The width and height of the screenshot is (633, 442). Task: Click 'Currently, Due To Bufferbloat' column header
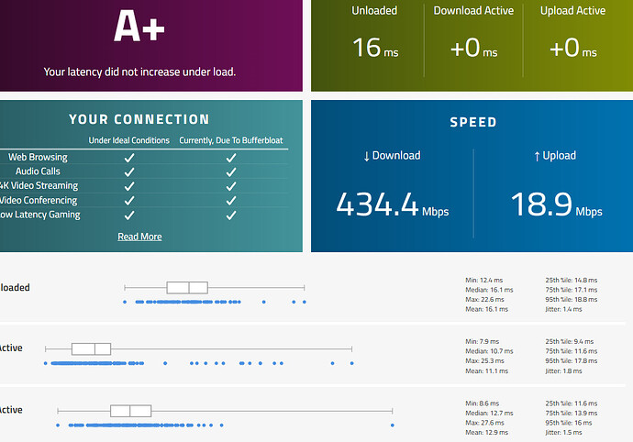pyautogui.click(x=231, y=140)
